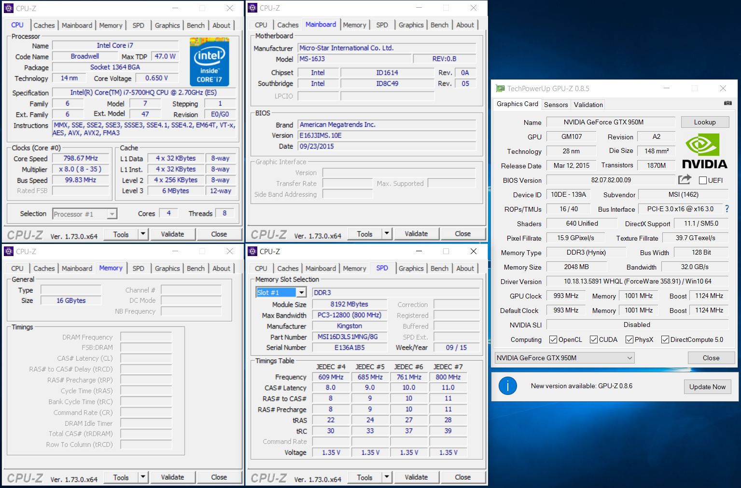741x488 pixels.
Task: Switch to the Validation tab in GPU-Z
Action: pos(588,104)
